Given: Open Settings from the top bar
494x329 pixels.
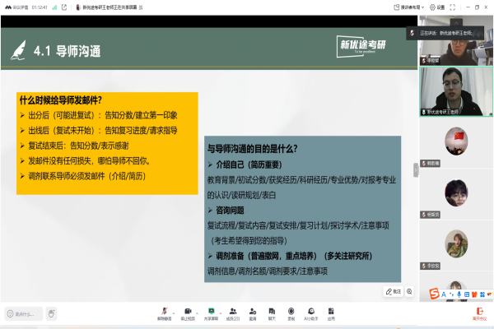Looking at the screenshot, I should tap(438, 7).
